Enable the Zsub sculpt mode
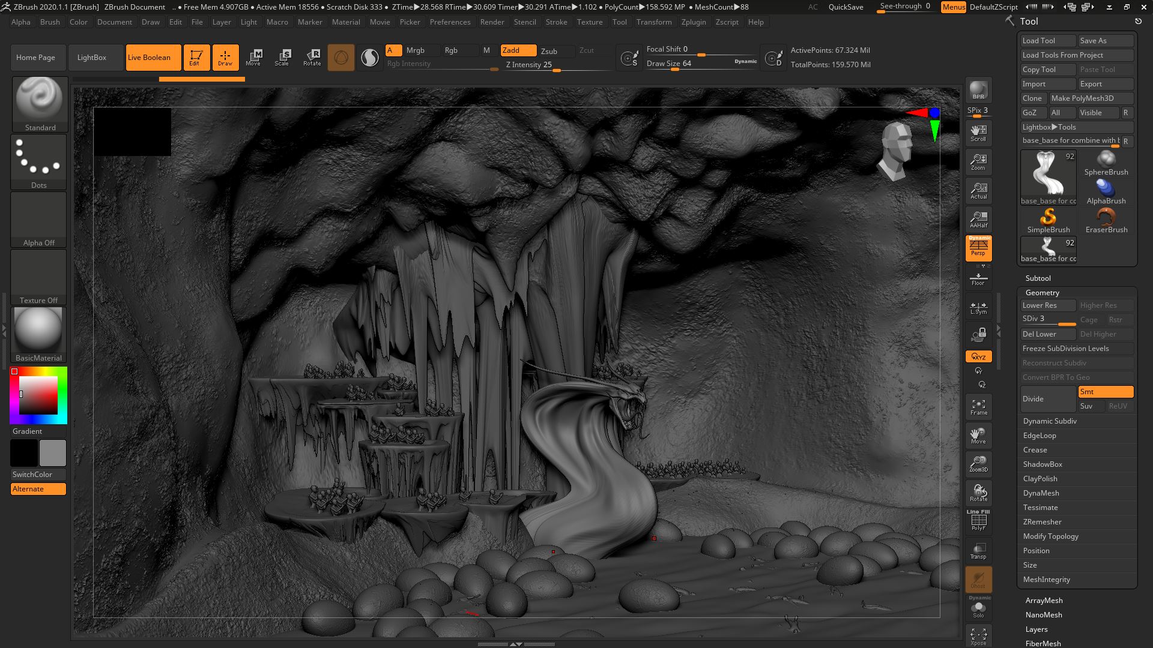The height and width of the screenshot is (648, 1153). tap(549, 51)
